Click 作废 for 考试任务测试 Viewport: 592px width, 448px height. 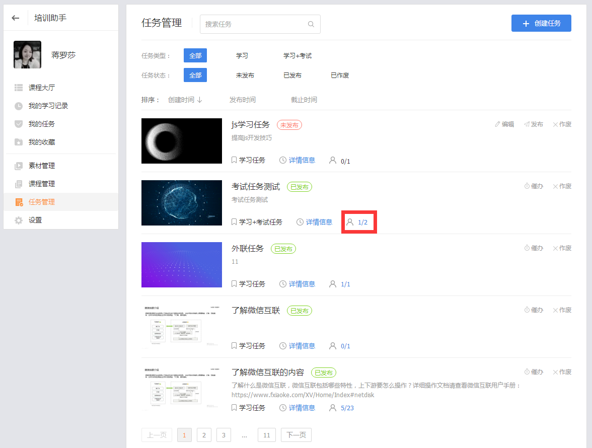pyautogui.click(x=562, y=186)
